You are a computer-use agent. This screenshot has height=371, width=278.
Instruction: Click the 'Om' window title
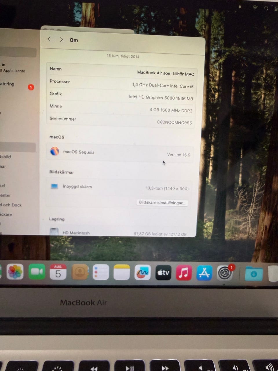tap(74, 40)
